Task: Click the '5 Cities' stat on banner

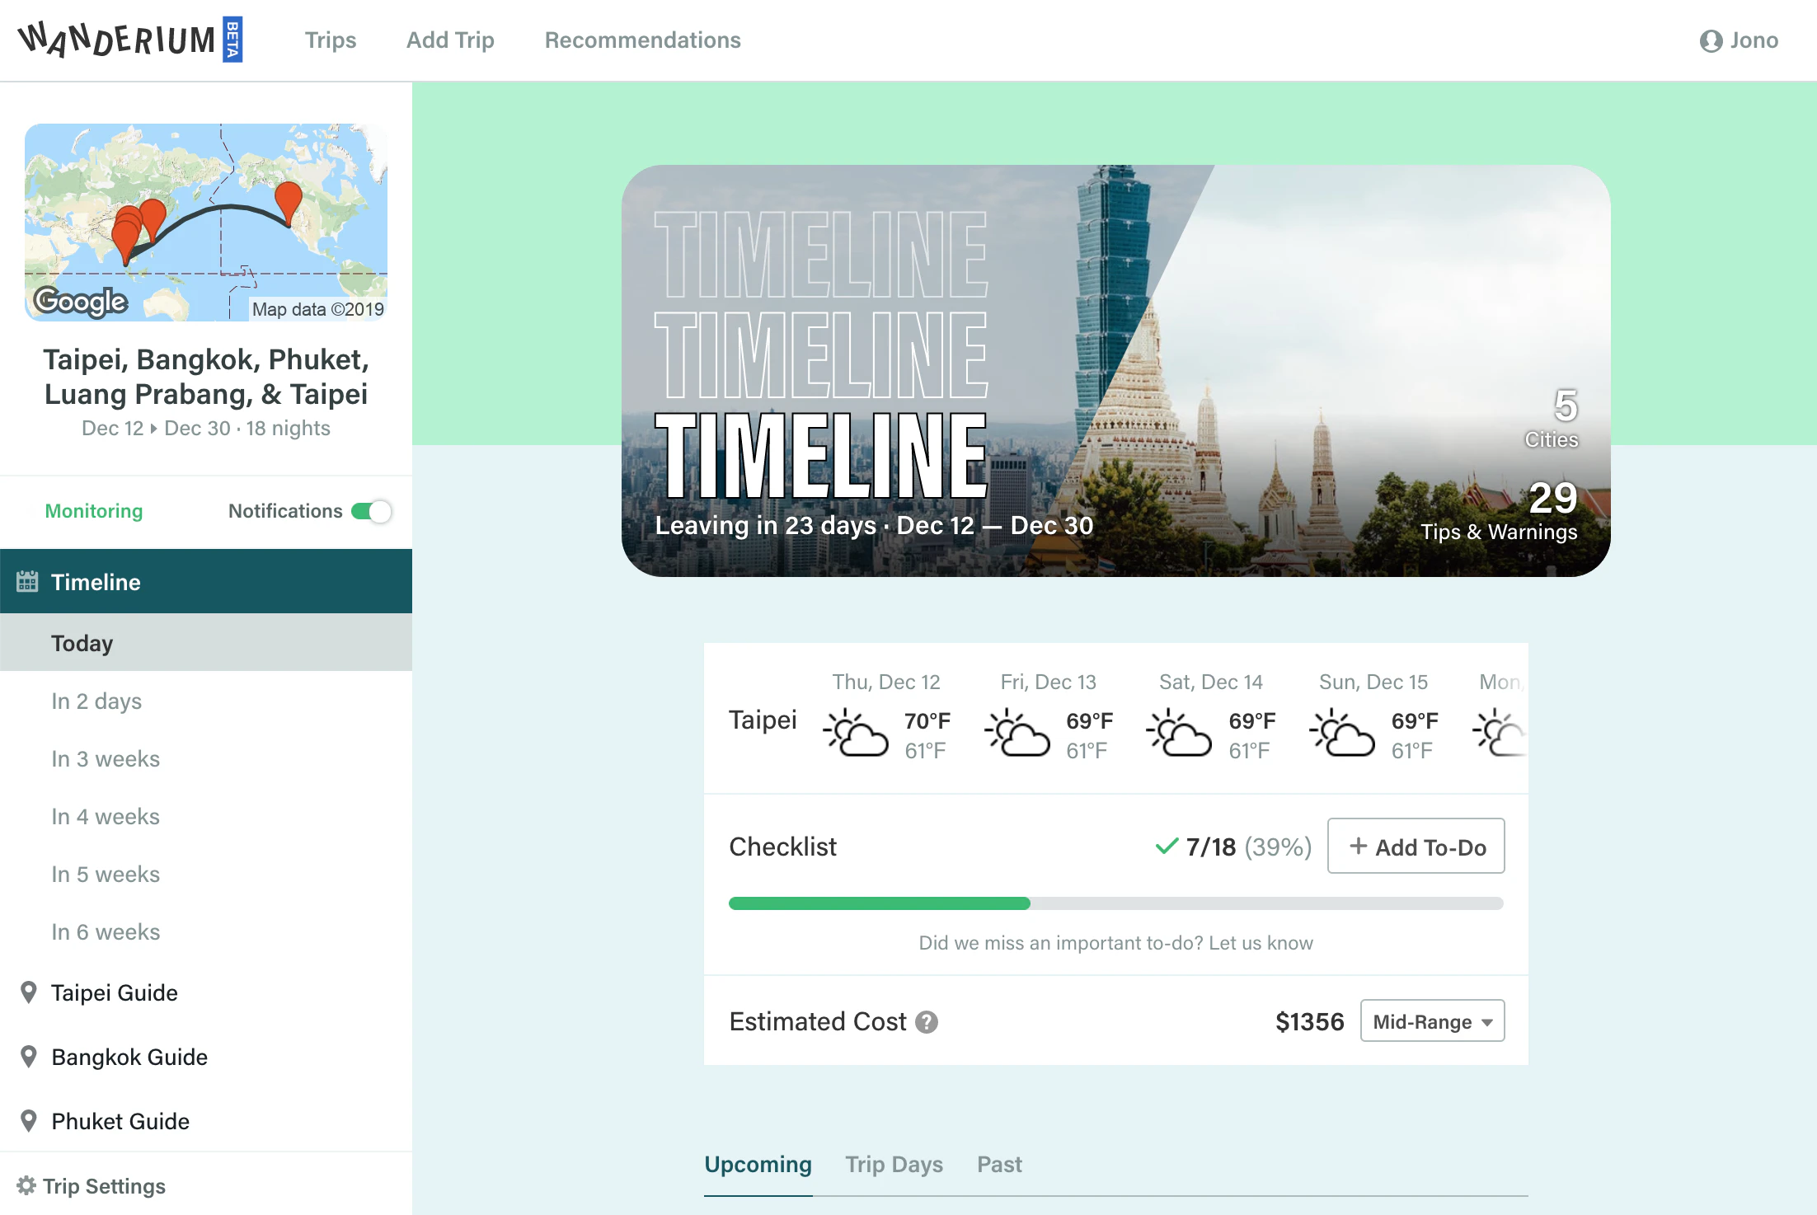Action: 1552,418
